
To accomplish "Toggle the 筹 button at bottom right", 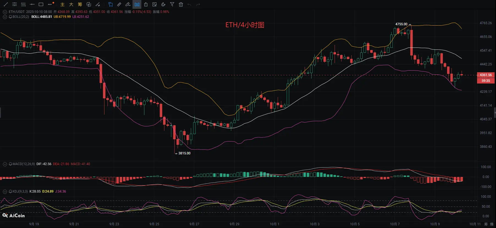I will point(486,224).
